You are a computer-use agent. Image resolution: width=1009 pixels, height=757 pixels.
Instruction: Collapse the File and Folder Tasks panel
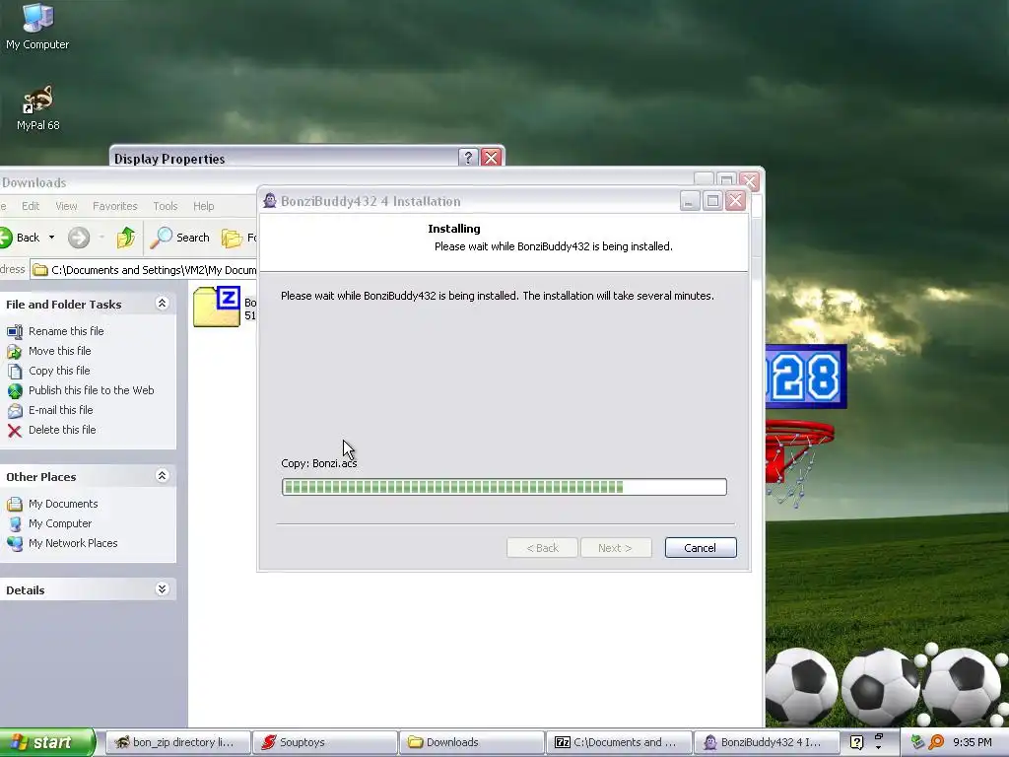click(162, 304)
